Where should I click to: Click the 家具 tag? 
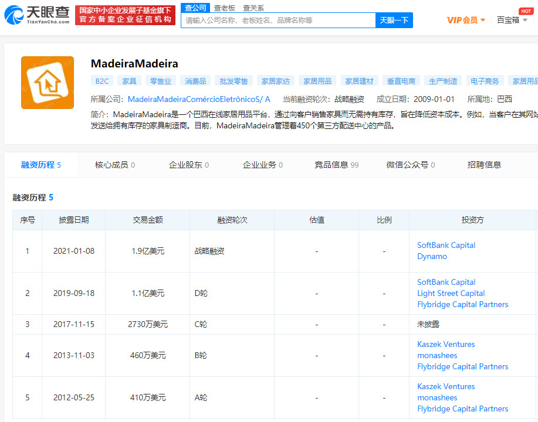[129, 81]
